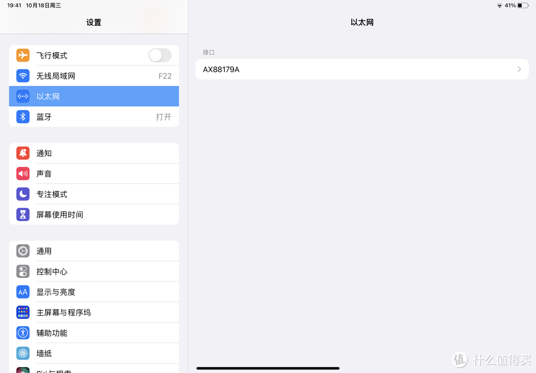
Task: Open the 声音 settings row
Action: coord(94,173)
